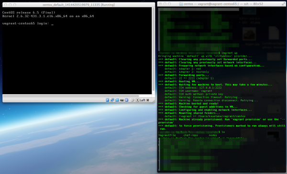Click 'Warning: Remote connection disconnect. Retrying...' line

211,100
